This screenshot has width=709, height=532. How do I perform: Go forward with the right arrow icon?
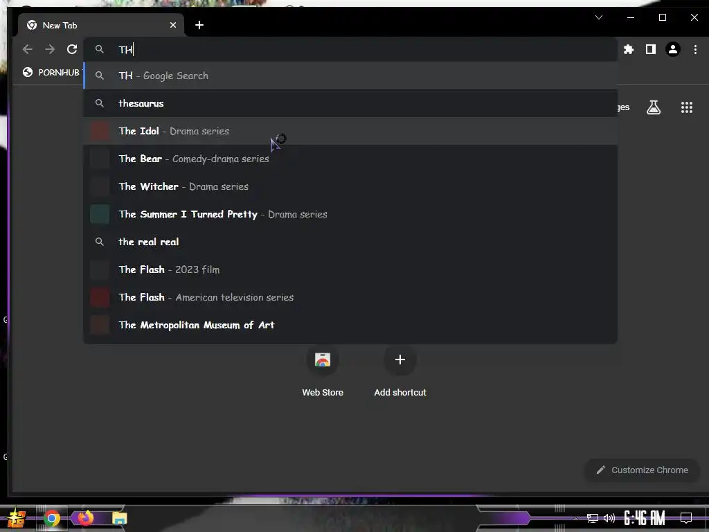click(x=50, y=49)
